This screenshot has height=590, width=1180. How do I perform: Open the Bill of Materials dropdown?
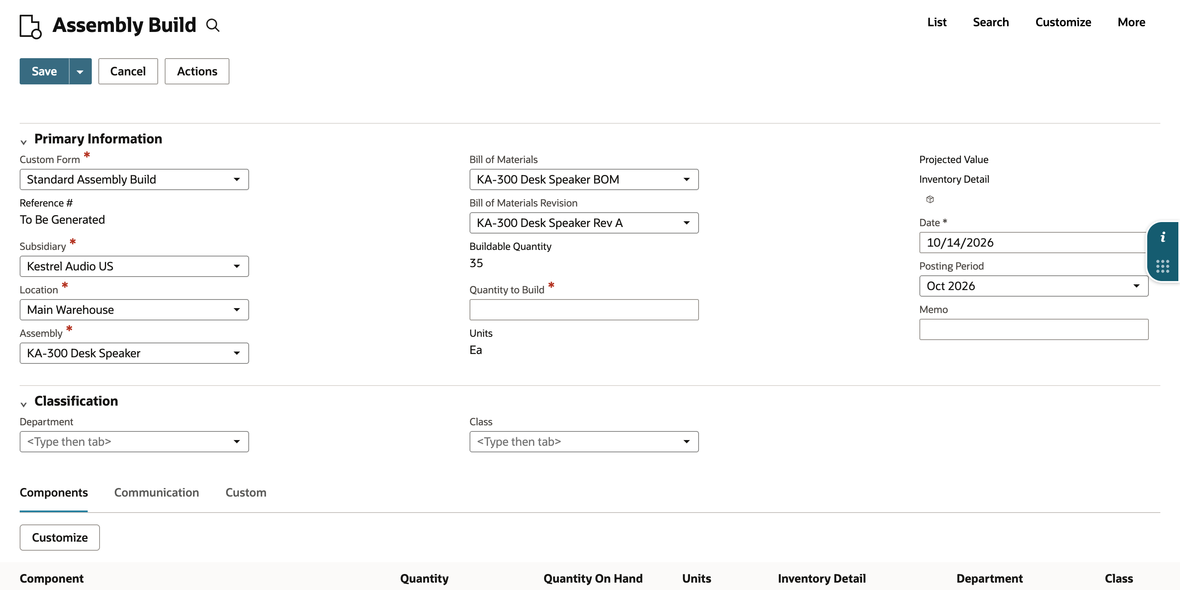coord(584,179)
